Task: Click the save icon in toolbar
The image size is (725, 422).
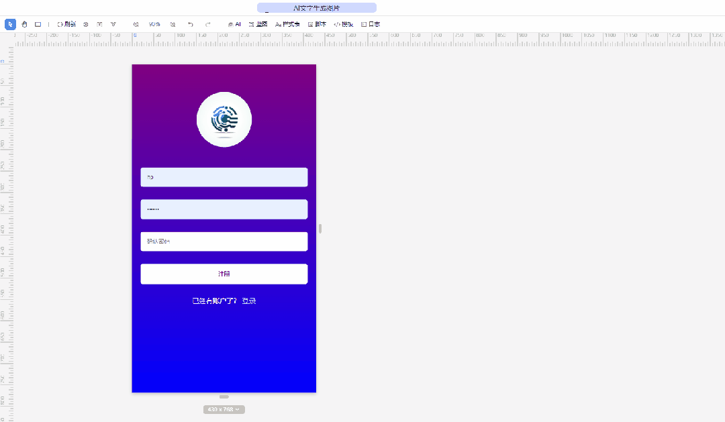Action: tap(99, 24)
